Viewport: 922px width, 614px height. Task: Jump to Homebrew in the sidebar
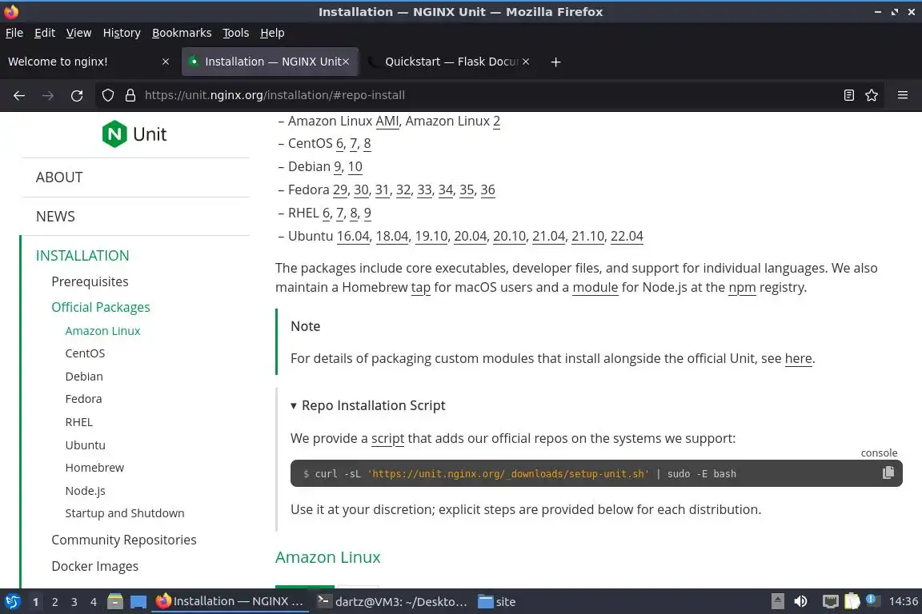[94, 468]
